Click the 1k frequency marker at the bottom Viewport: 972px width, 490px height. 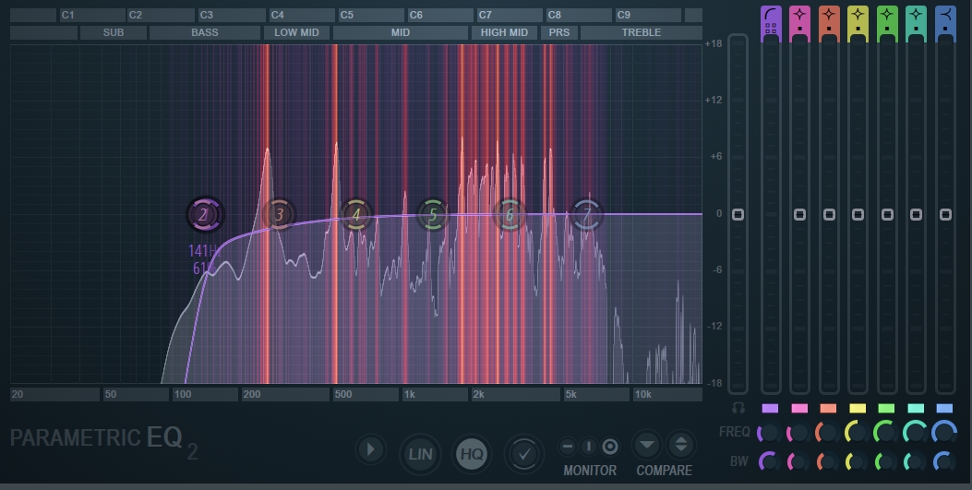click(x=434, y=394)
